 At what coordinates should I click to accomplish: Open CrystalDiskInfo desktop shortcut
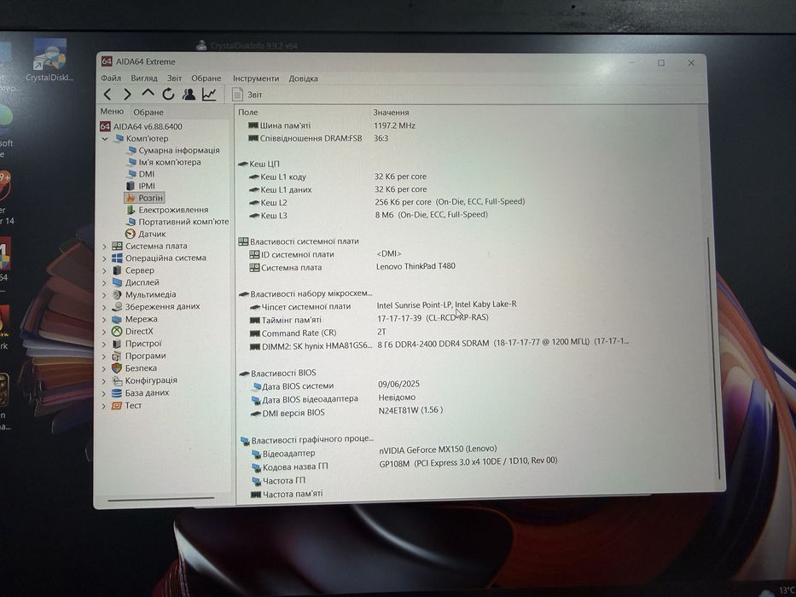pos(49,61)
